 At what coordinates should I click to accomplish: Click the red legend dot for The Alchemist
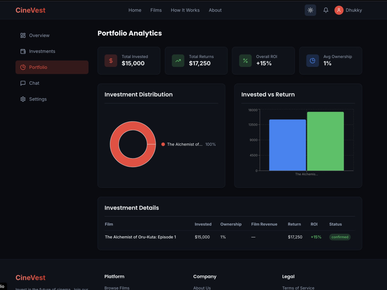coord(163,144)
